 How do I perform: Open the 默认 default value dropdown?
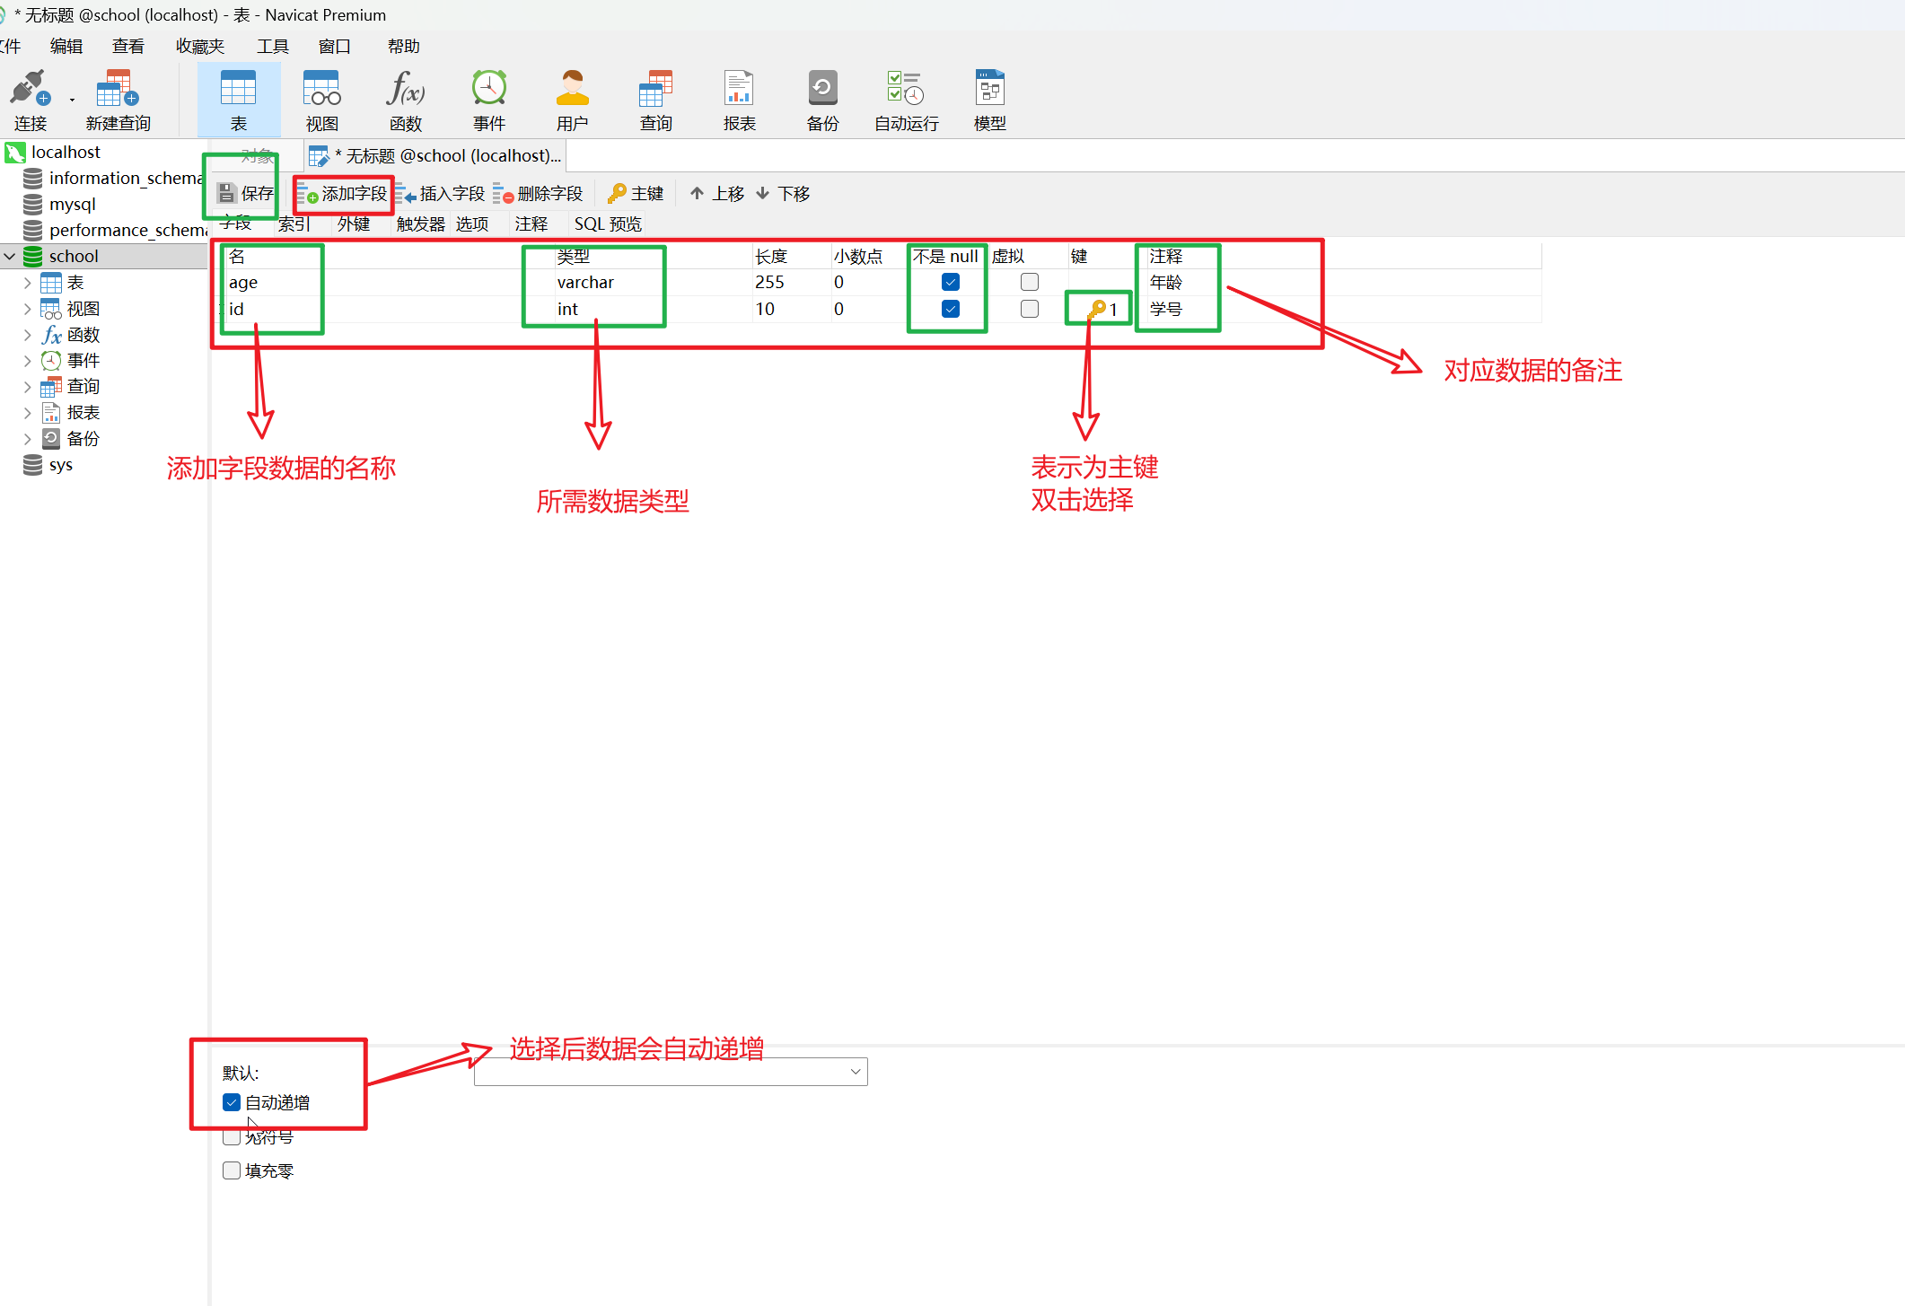coord(855,1072)
